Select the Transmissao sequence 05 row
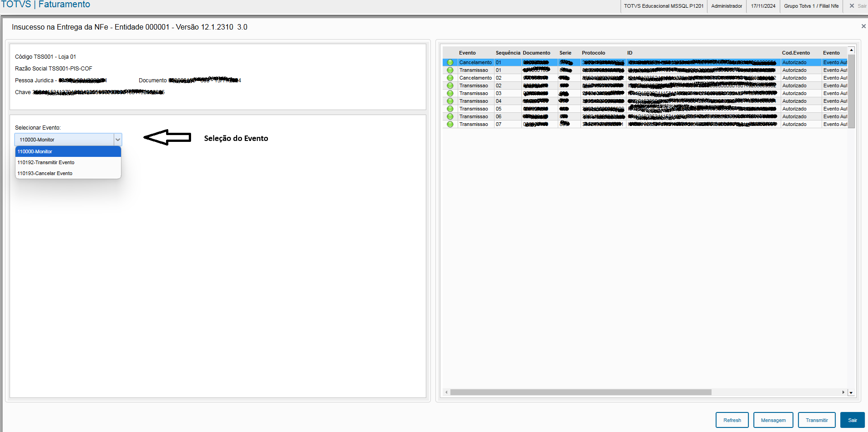The width and height of the screenshot is (868, 432). (x=645, y=109)
